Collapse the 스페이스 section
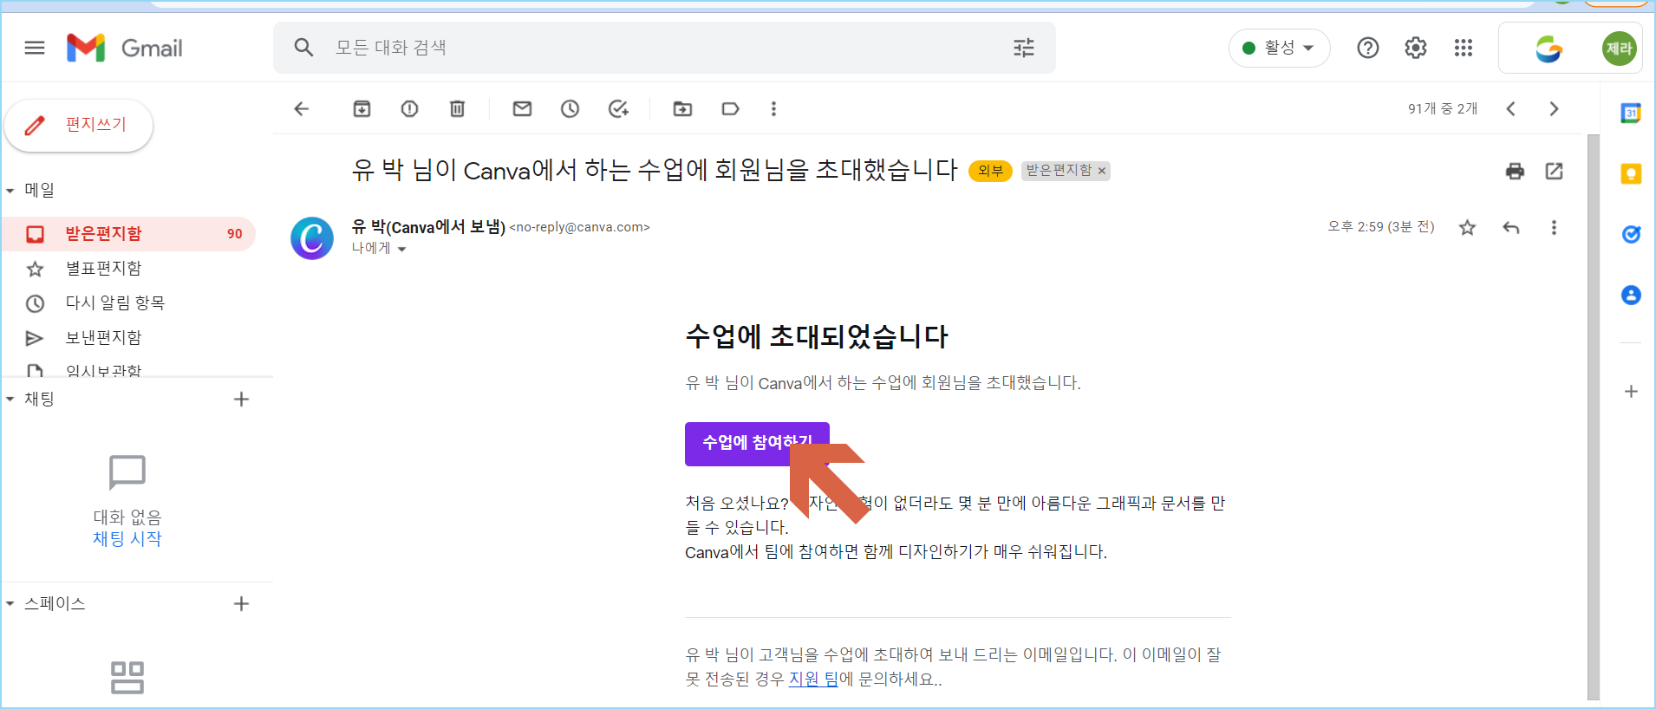Screen dimensions: 1656x709 point(10,603)
